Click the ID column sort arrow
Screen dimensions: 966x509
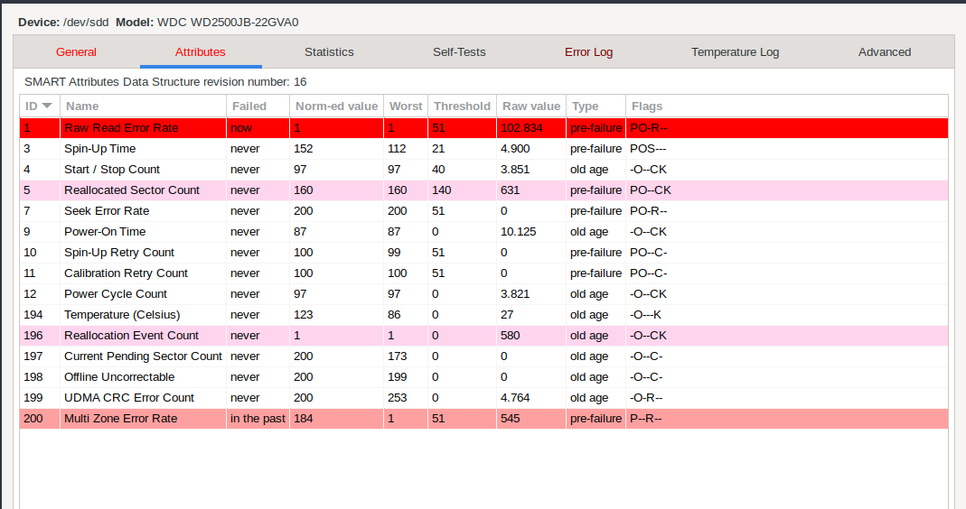click(x=47, y=106)
